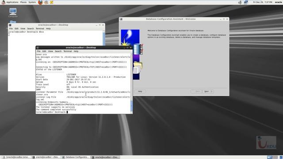Open the mail launcher icon in the top panel
Viewport: 283px width, 159px height.
click(46, 2)
